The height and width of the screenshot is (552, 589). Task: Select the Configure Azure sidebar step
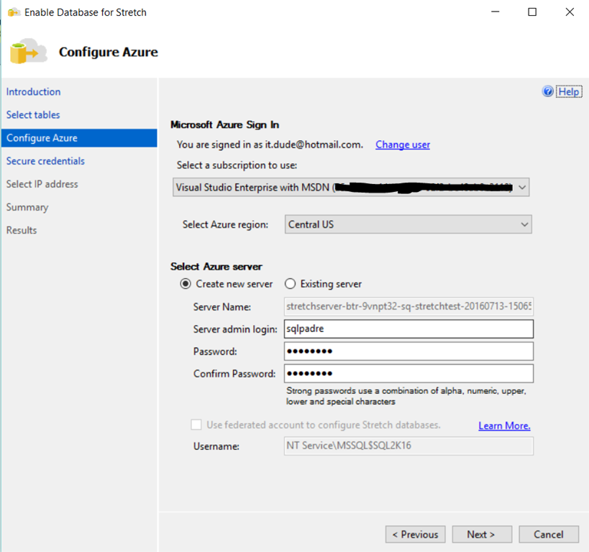coord(42,138)
